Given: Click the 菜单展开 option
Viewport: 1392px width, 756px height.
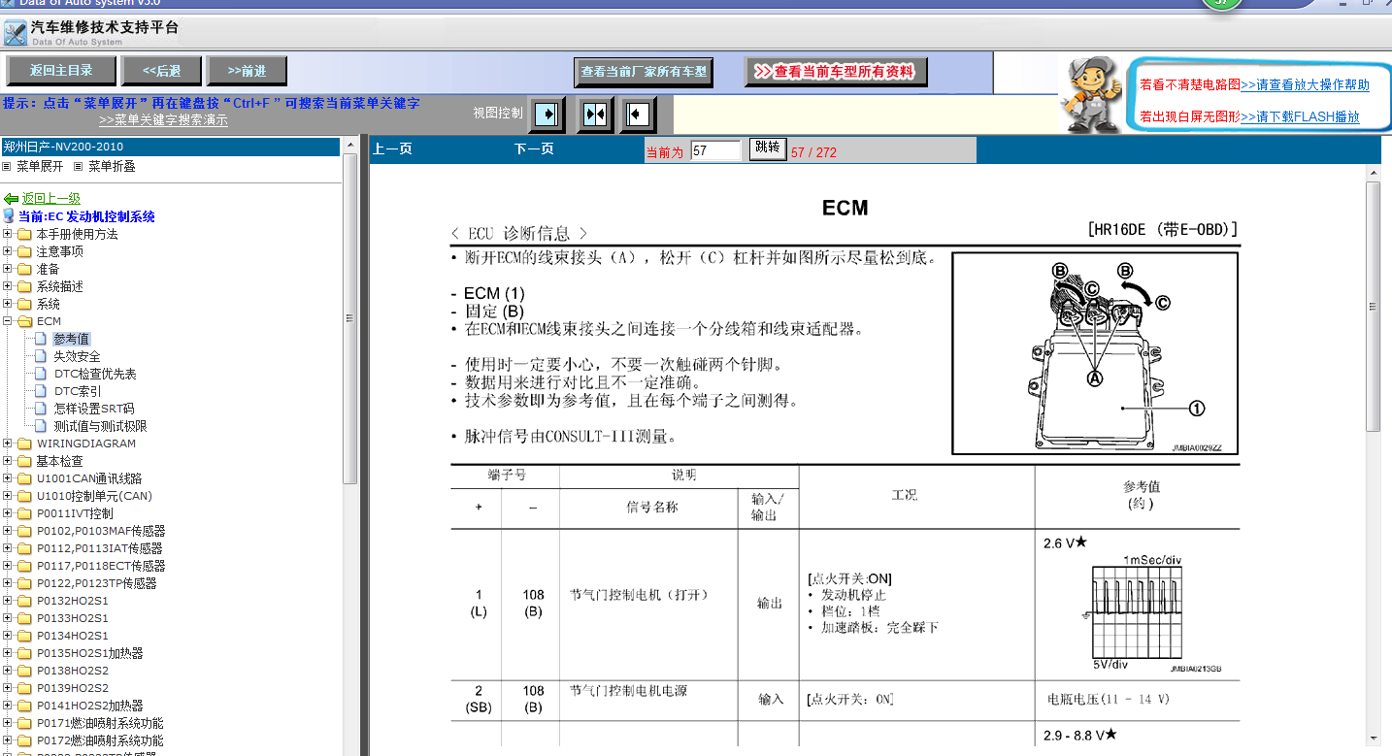Looking at the screenshot, I should 40,166.
